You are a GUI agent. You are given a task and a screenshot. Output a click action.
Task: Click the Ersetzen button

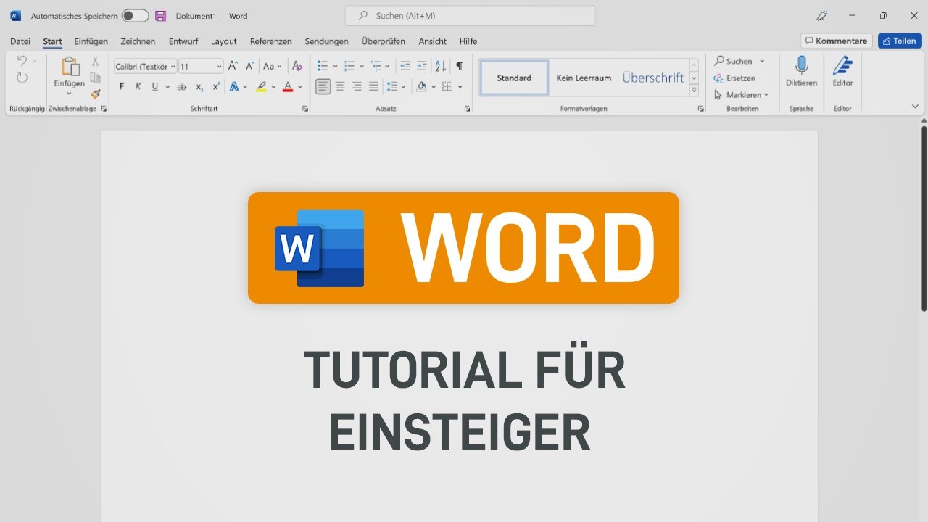[x=734, y=78]
